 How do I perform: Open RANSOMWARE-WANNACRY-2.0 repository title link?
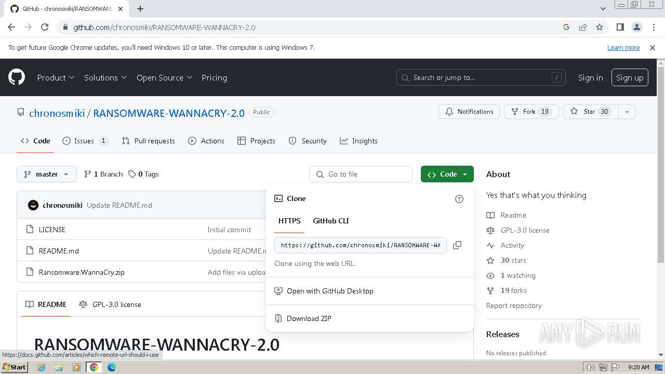(x=169, y=113)
